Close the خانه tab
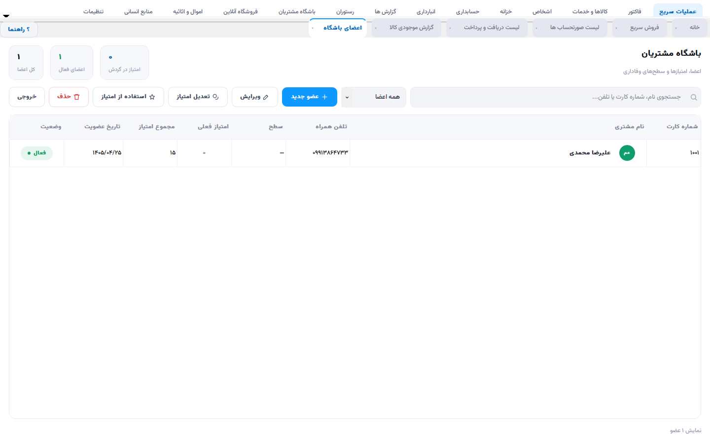710x444 pixels. click(x=676, y=28)
